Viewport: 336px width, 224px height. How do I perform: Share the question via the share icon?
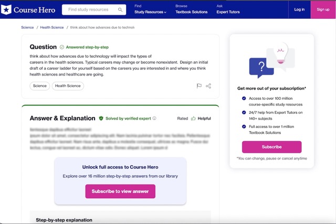pos(208,86)
